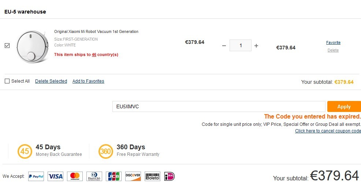Check the Select All checkbox
This screenshot has height=195, width=361.
pyautogui.click(x=7, y=81)
